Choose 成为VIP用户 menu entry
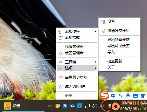Image resolution: width=147 pixels, height=112 pixels. pos(77,87)
